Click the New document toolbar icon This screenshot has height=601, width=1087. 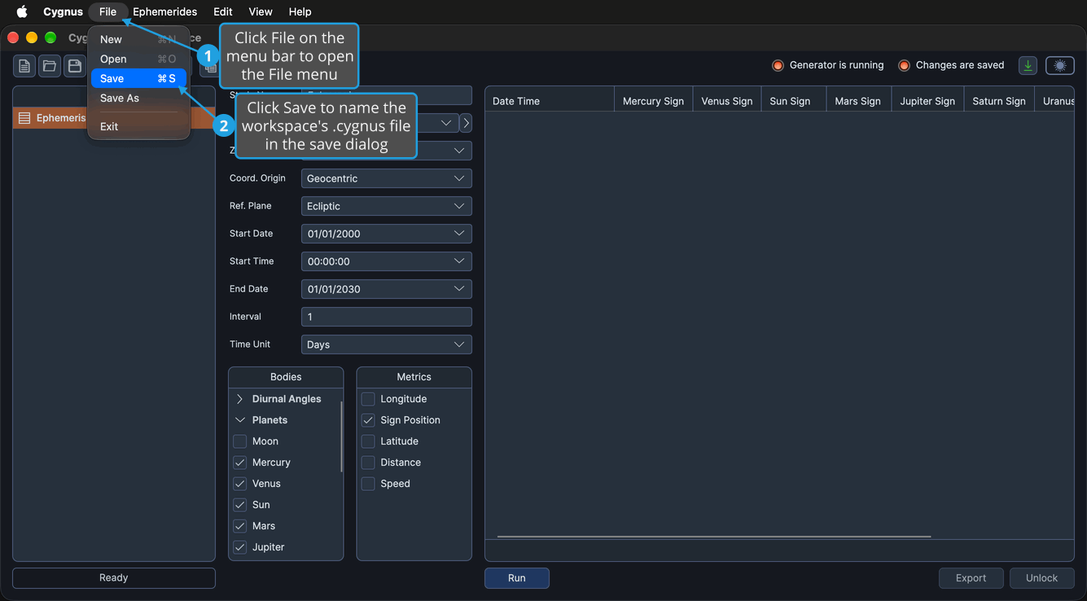pyautogui.click(x=24, y=66)
